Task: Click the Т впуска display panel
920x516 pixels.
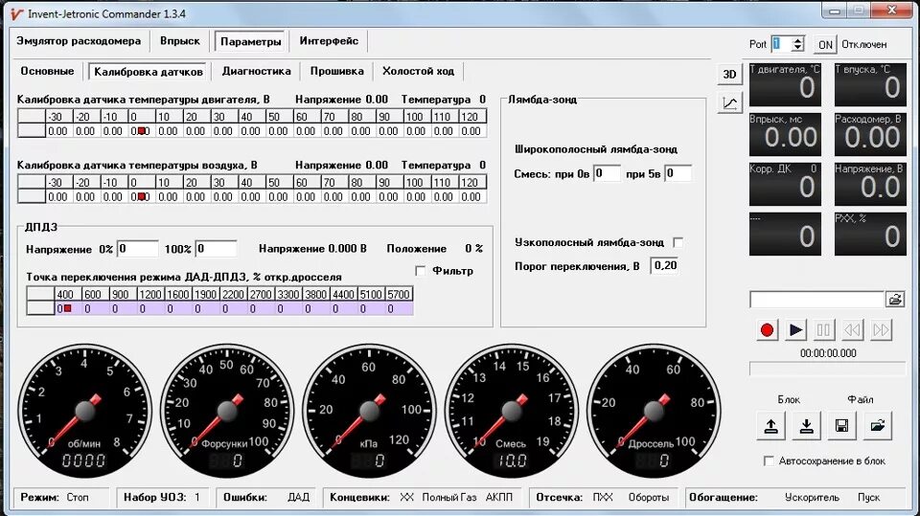Action: [870, 84]
